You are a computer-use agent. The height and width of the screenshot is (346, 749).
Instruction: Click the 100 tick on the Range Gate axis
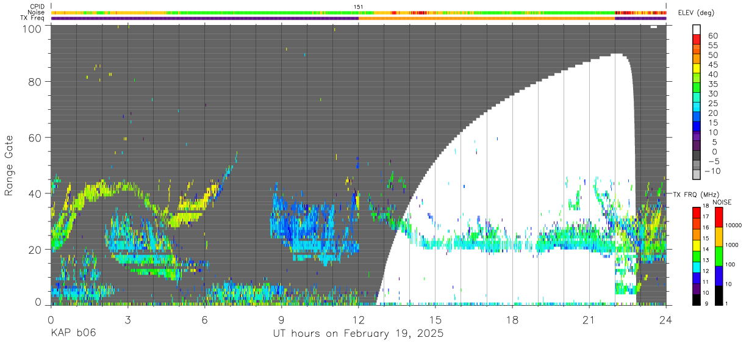click(32, 28)
